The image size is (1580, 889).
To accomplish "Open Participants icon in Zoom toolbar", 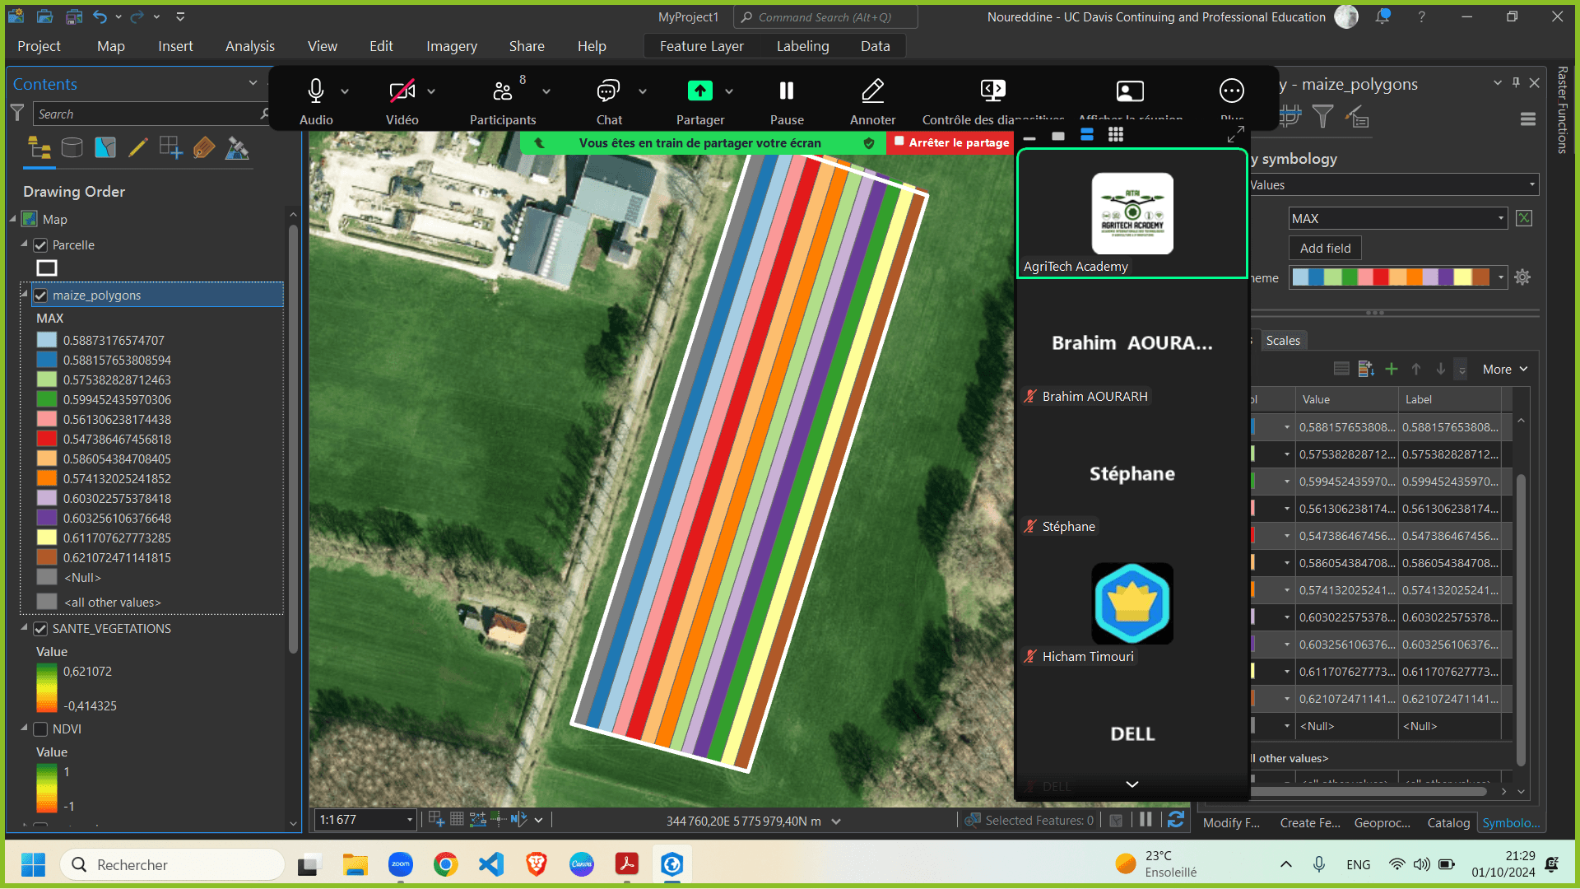I will point(502,91).
